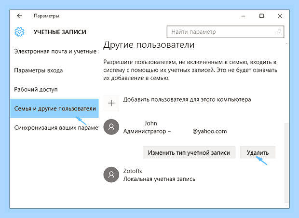Viewport: 299px width, 218px height.
Task: Click the Удалить button
Action: click(258, 152)
